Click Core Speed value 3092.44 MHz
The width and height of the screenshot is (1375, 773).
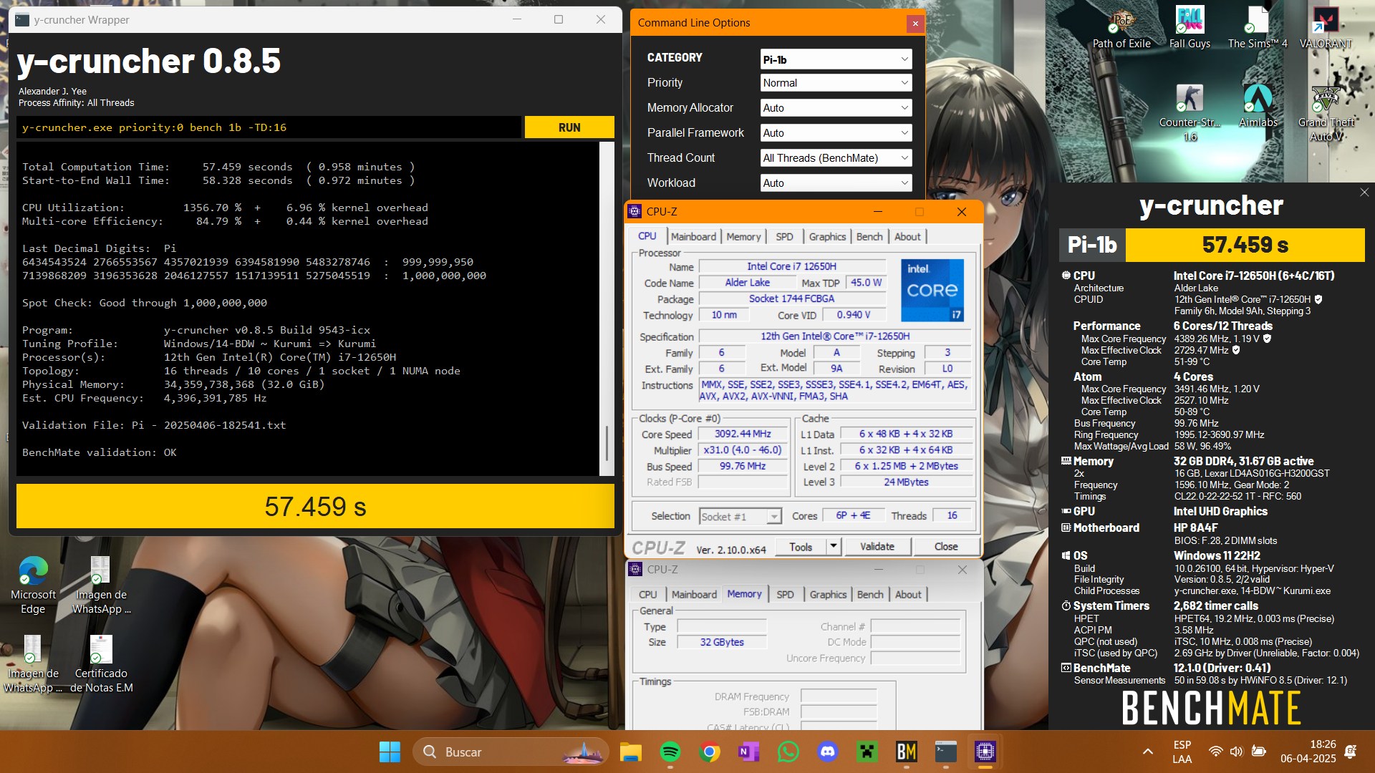tap(743, 434)
